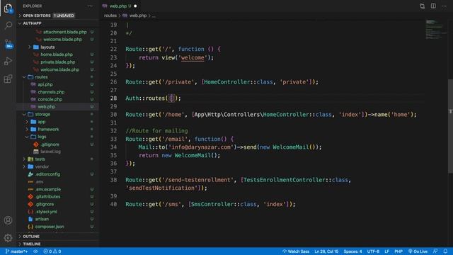This screenshot has width=453, height=255.
Task: Open the Accounts menu icon
Action: pos(8,220)
